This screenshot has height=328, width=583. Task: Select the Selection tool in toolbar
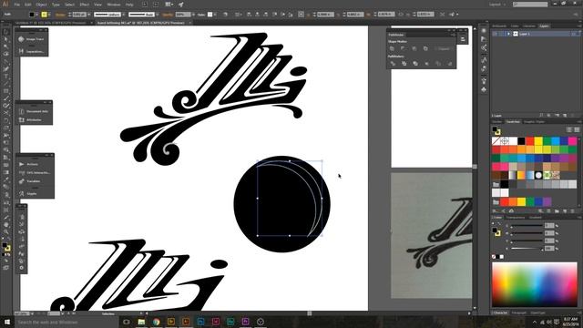click(6, 32)
